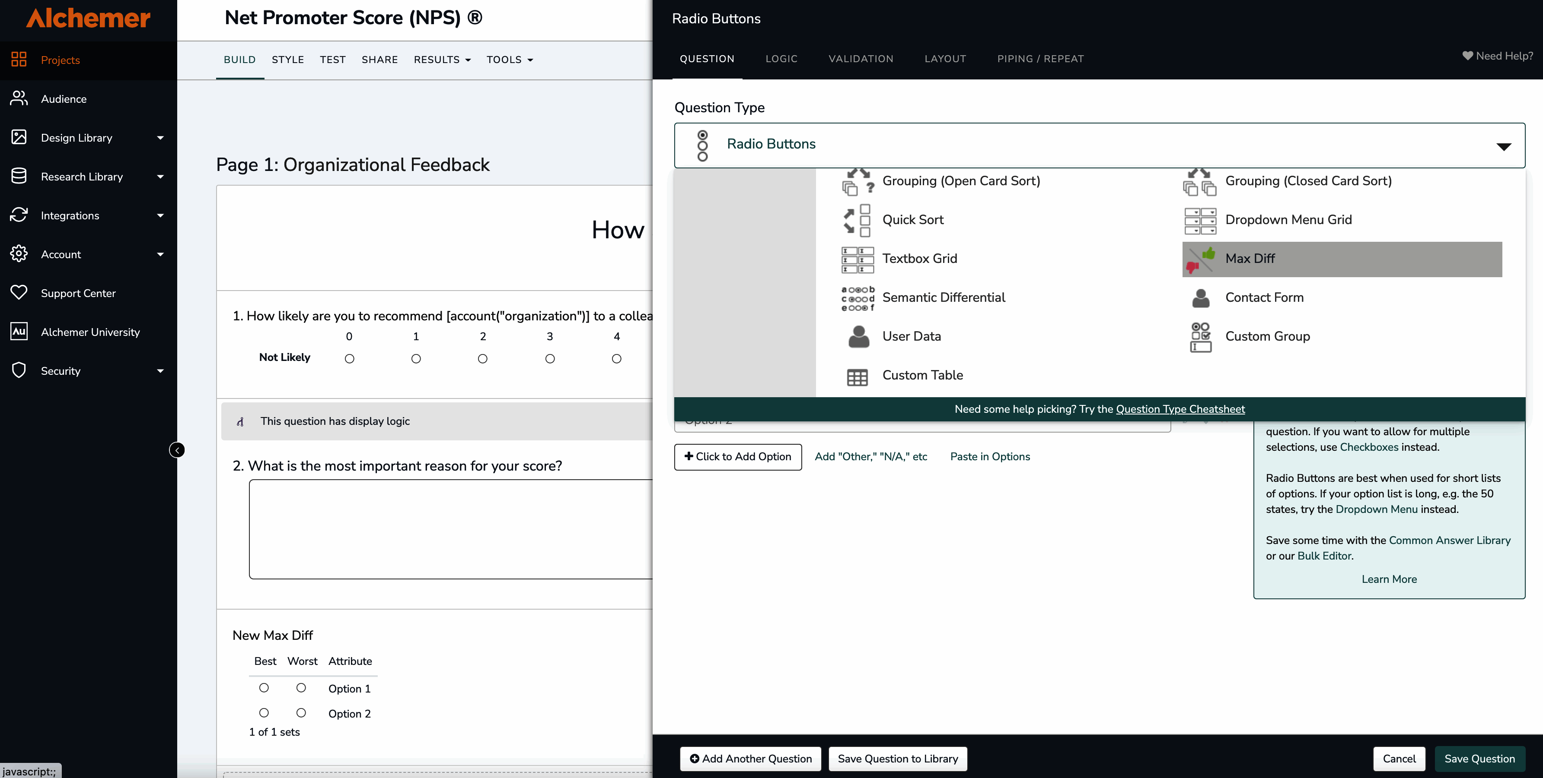Click the Save Question button

[x=1479, y=758]
